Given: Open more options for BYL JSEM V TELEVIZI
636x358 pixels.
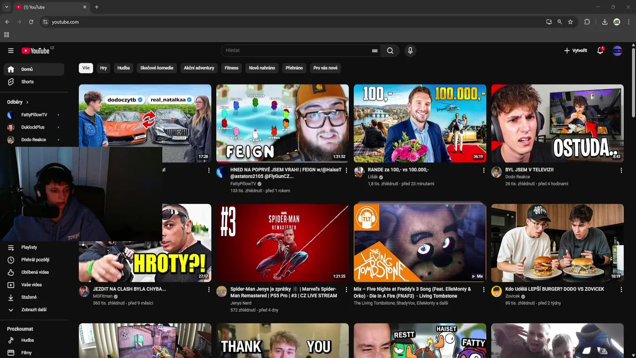Looking at the screenshot, I should tap(621, 170).
